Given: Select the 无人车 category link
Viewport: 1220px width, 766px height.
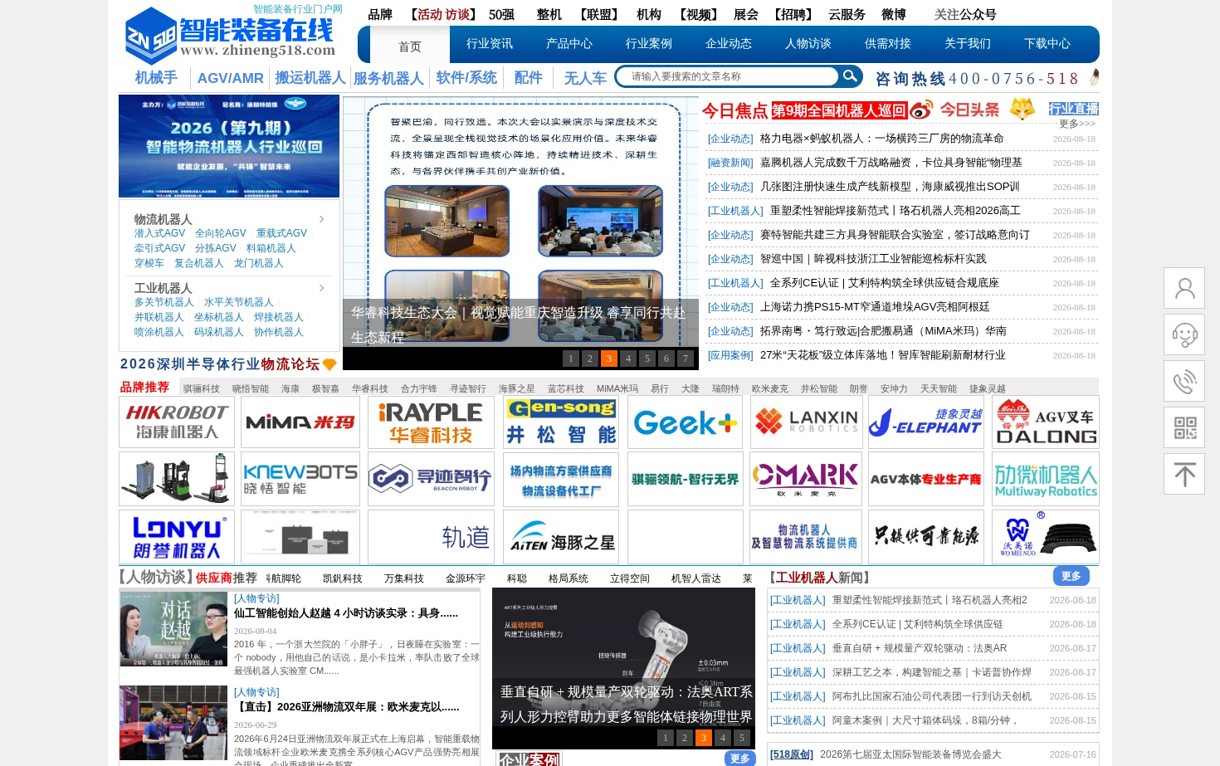Looking at the screenshot, I should pyautogui.click(x=585, y=78).
